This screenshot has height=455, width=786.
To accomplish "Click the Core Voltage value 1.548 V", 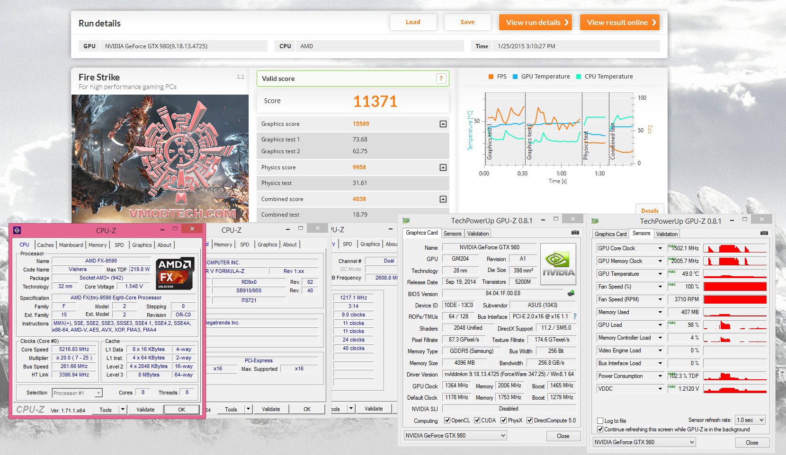I will coord(134,286).
